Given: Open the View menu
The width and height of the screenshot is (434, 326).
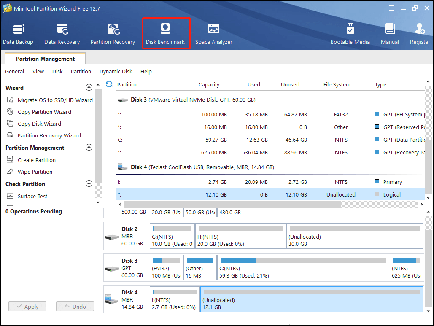Looking at the screenshot, I should 38,71.
